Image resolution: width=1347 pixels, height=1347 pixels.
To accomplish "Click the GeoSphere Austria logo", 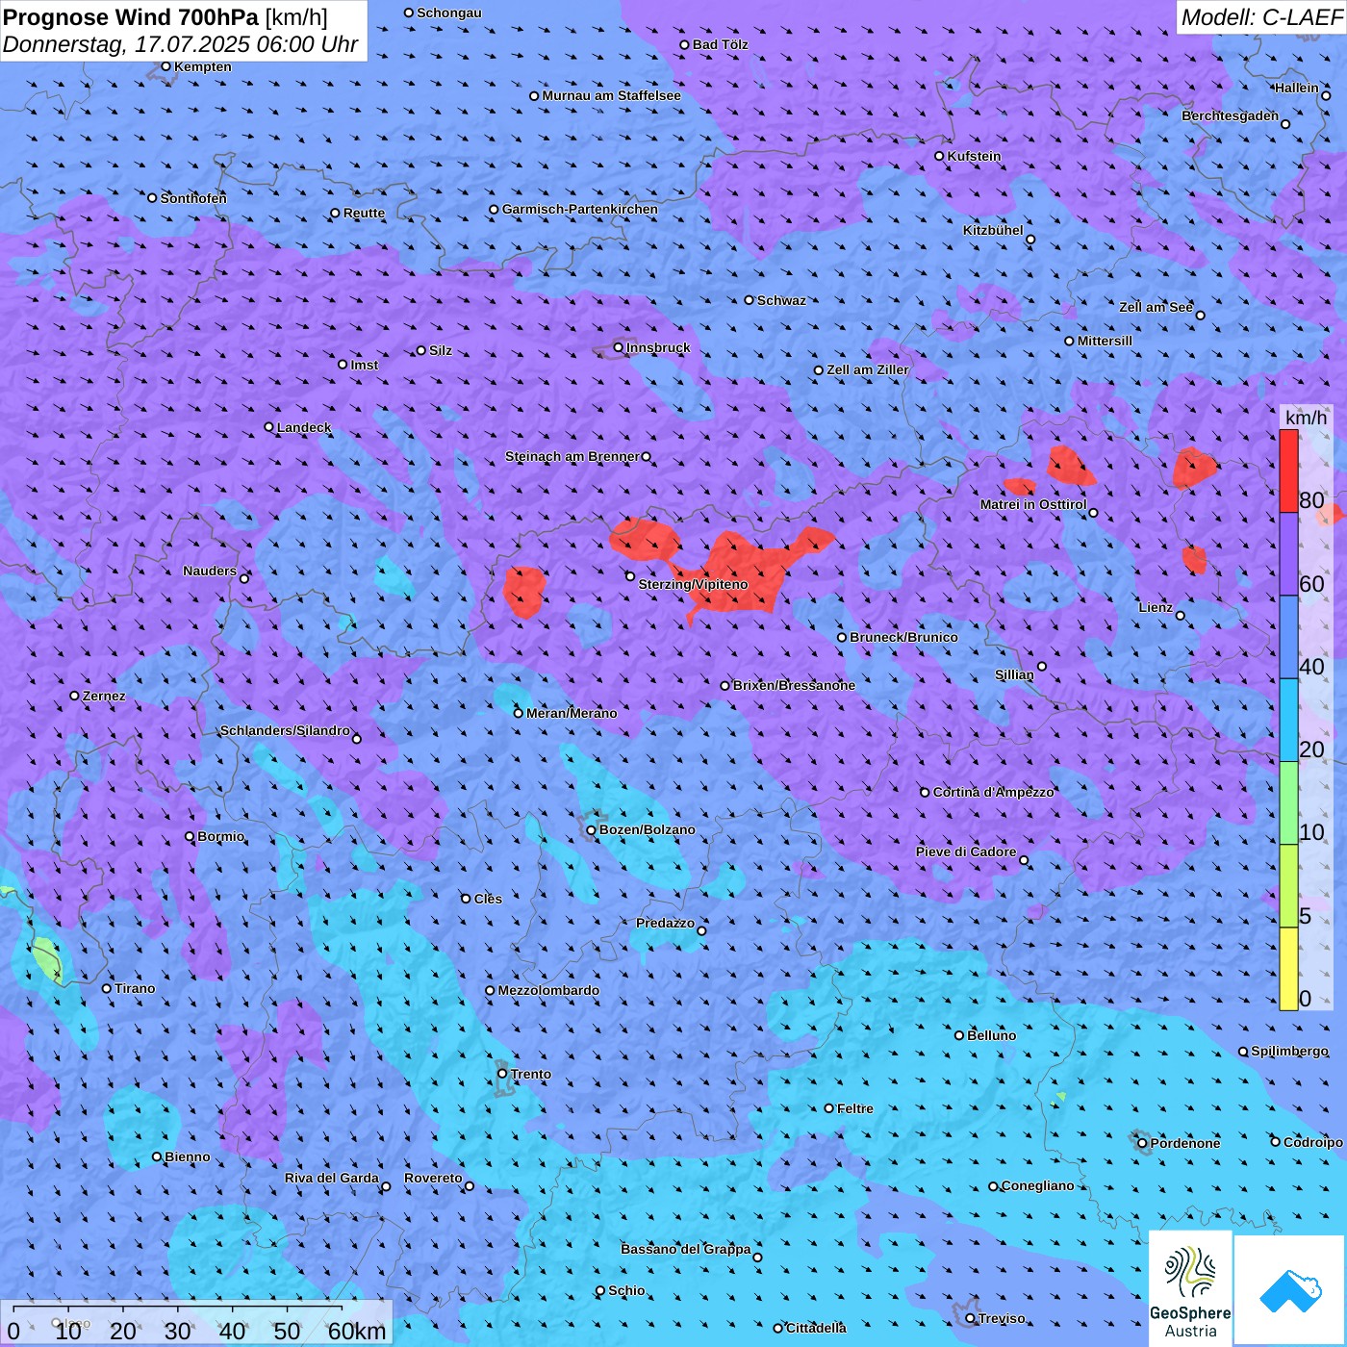I will [1190, 1289].
